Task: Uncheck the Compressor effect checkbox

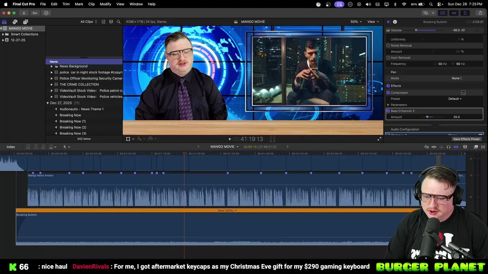Action: point(388,92)
